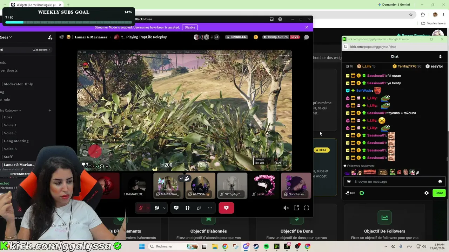
Task: Send message with green Chat button
Action: coord(439,193)
